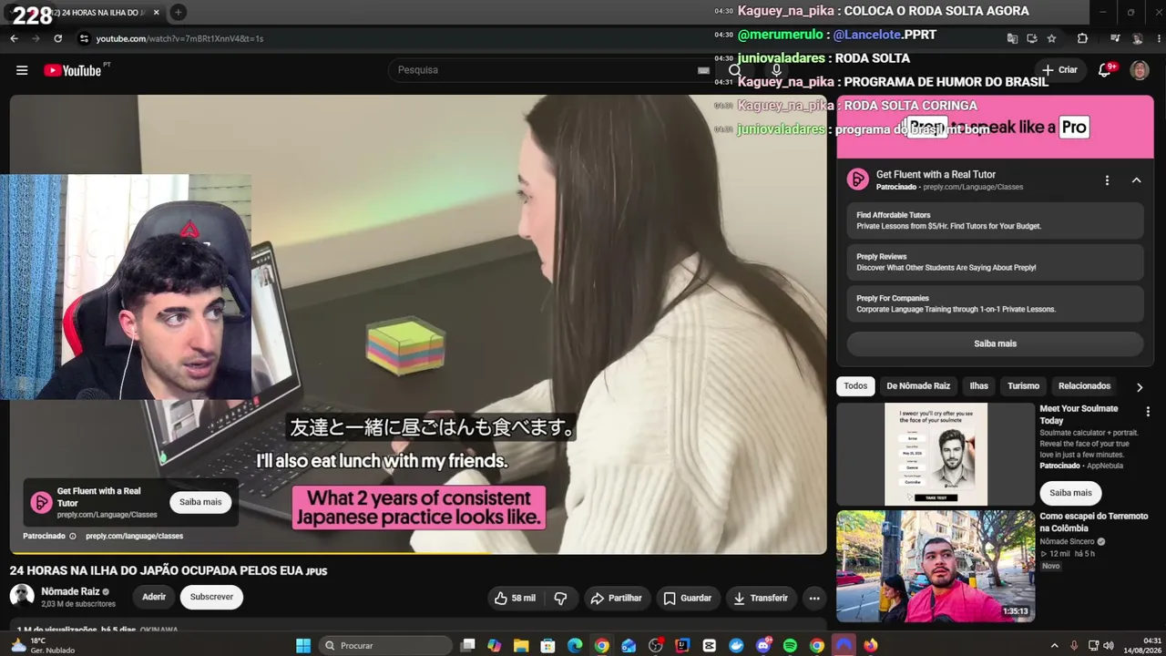Open the Meet Your Soulmate ad thumbnail

[x=936, y=454]
